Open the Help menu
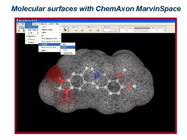Screen dimensions: 187x140 coord(57,24)
